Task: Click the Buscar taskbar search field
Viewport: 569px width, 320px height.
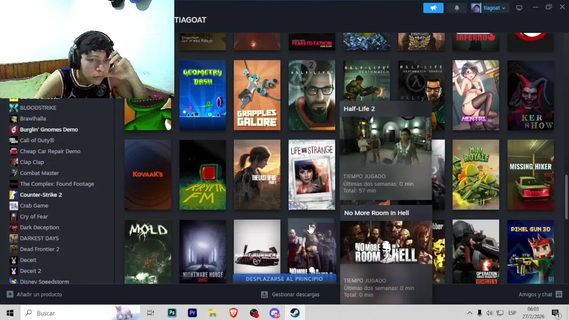Action: 80,313
